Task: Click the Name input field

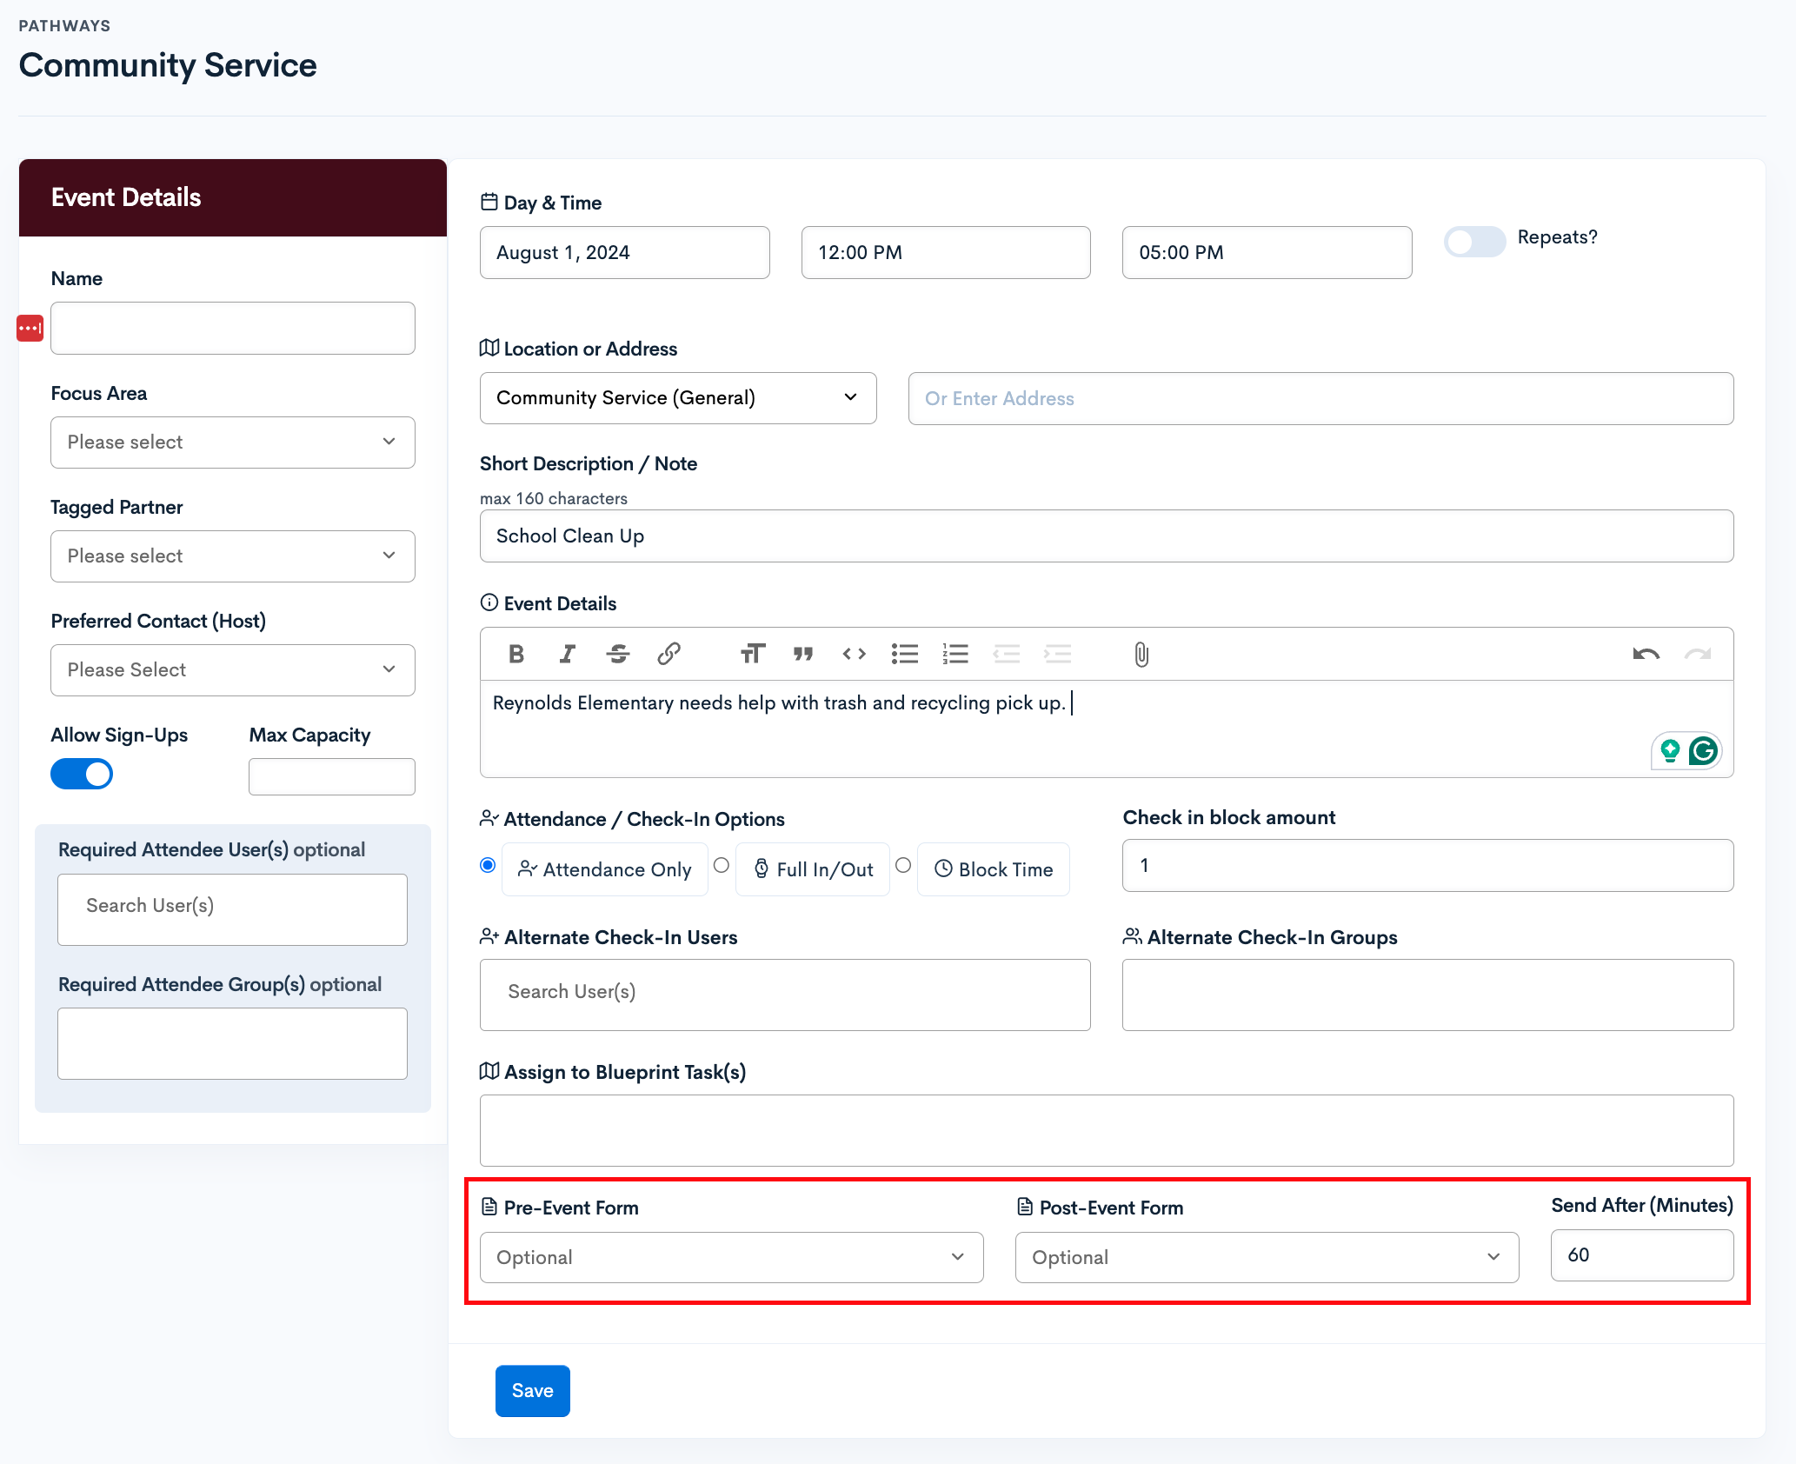Action: click(233, 328)
